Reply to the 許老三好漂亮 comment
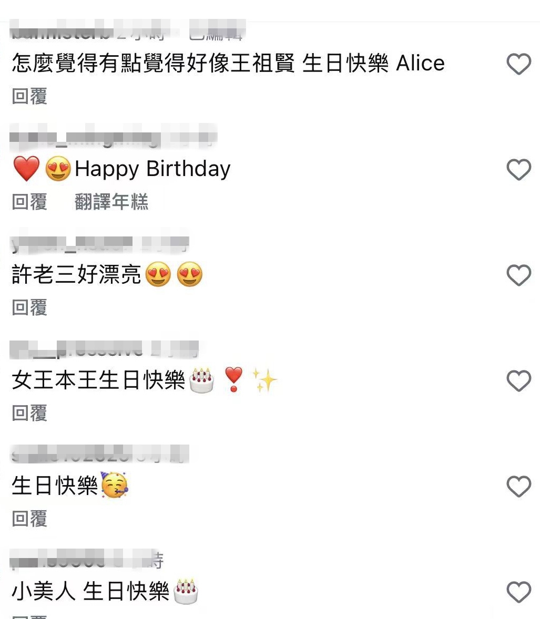 point(29,307)
